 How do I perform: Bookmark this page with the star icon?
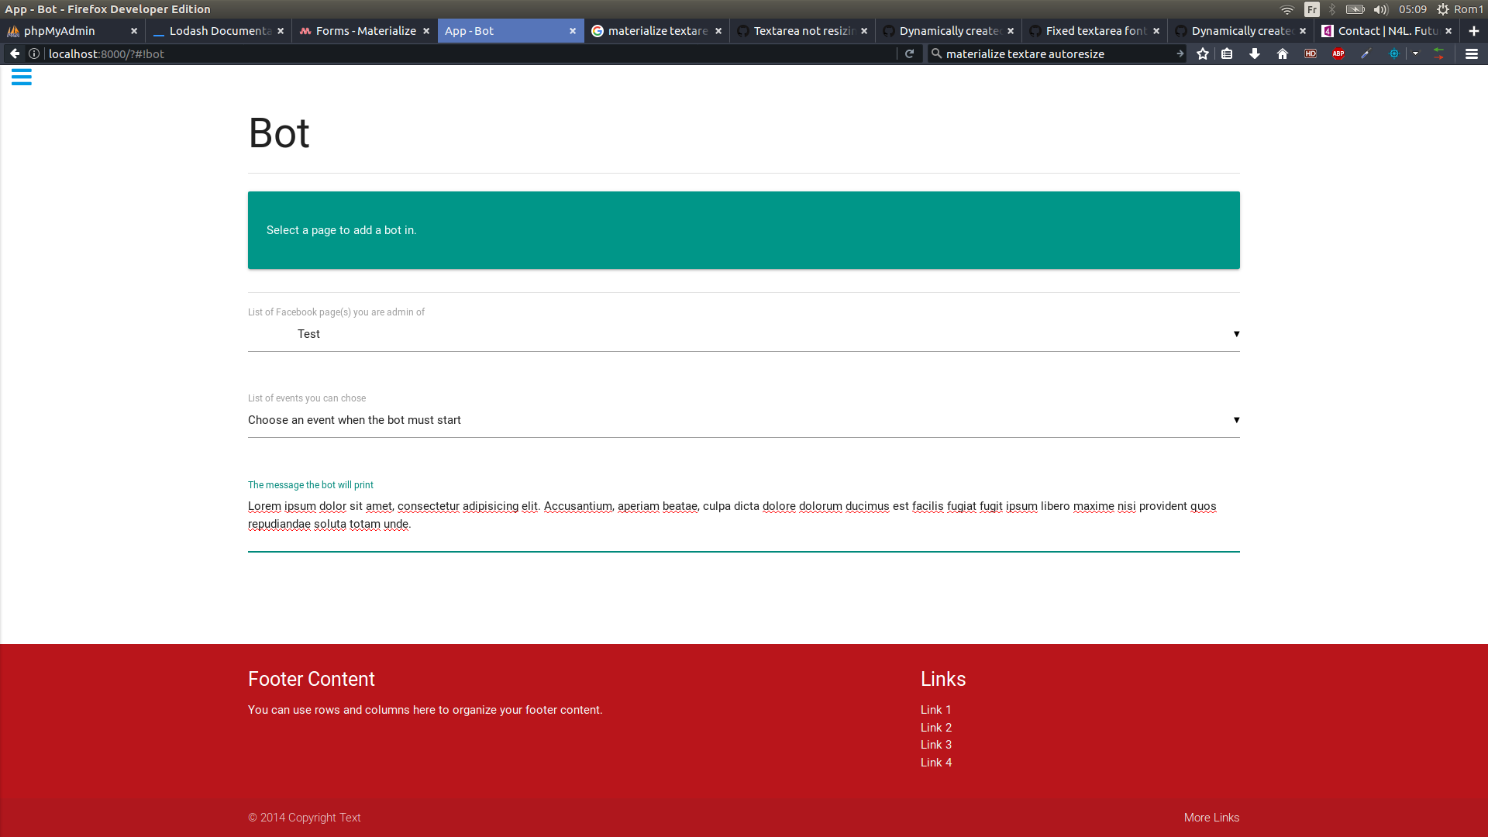(1203, 53)
